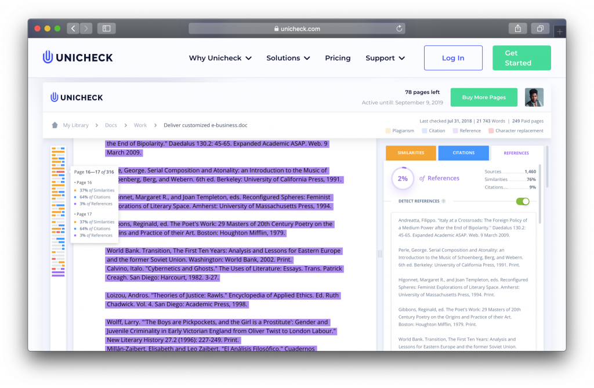Viewport: 594px width, 388px height.
Task: Click the Detect References help icon
Action: tap(444, 201)
